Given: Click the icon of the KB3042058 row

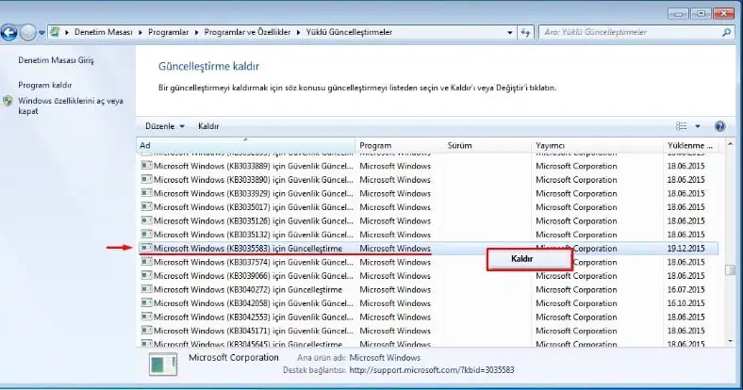Looking at the screenshot, I should coord(146,302).
